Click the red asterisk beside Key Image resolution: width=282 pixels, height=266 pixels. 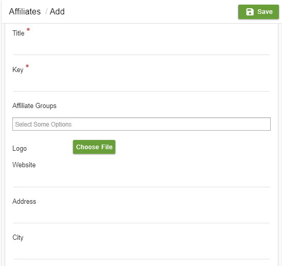pyautogui.click(x=27, y=66)
